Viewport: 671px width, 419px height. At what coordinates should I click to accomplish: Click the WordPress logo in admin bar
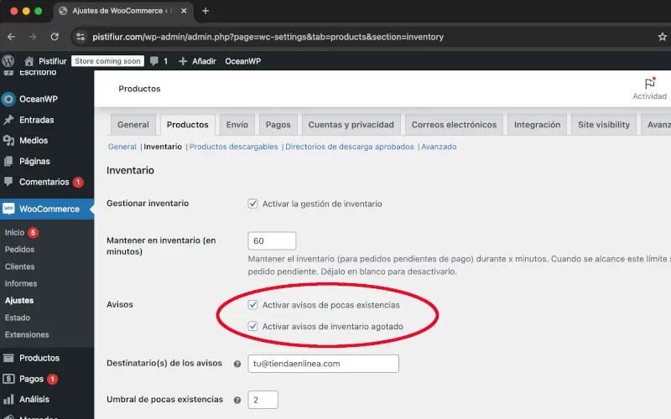8,61
